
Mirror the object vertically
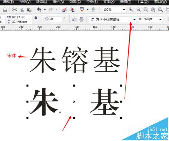[81, 19]
